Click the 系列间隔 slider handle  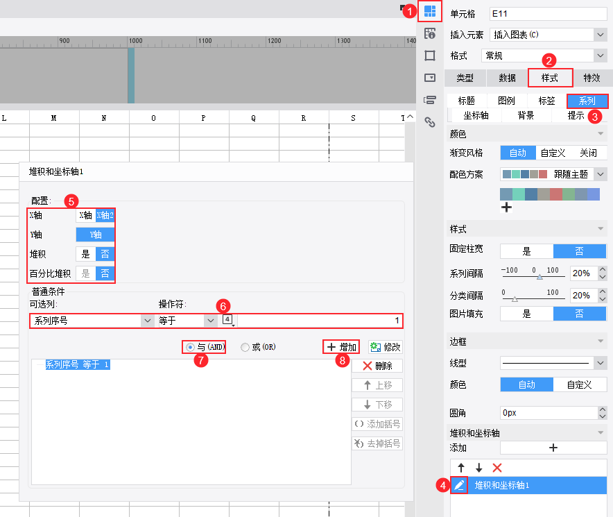tap(539, 277)
